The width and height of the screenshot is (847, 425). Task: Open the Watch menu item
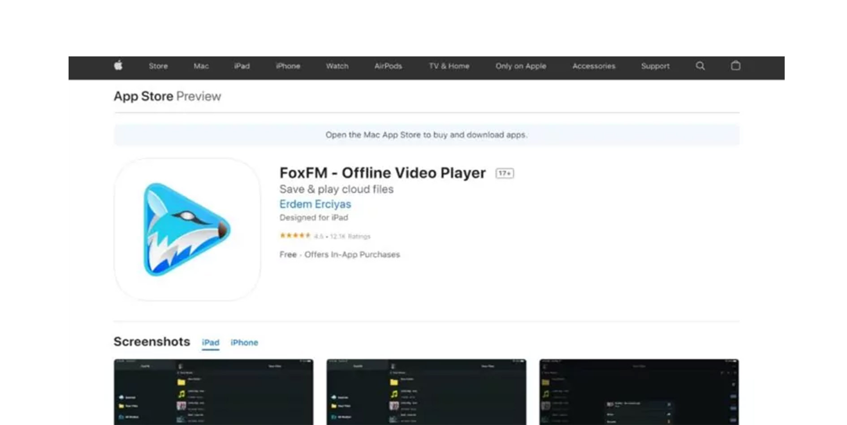pos(337,66)
